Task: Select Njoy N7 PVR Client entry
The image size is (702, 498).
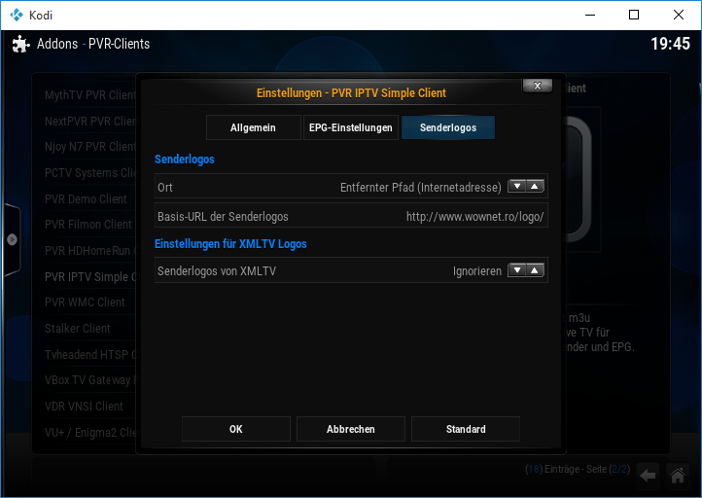Action: [90, 147]
